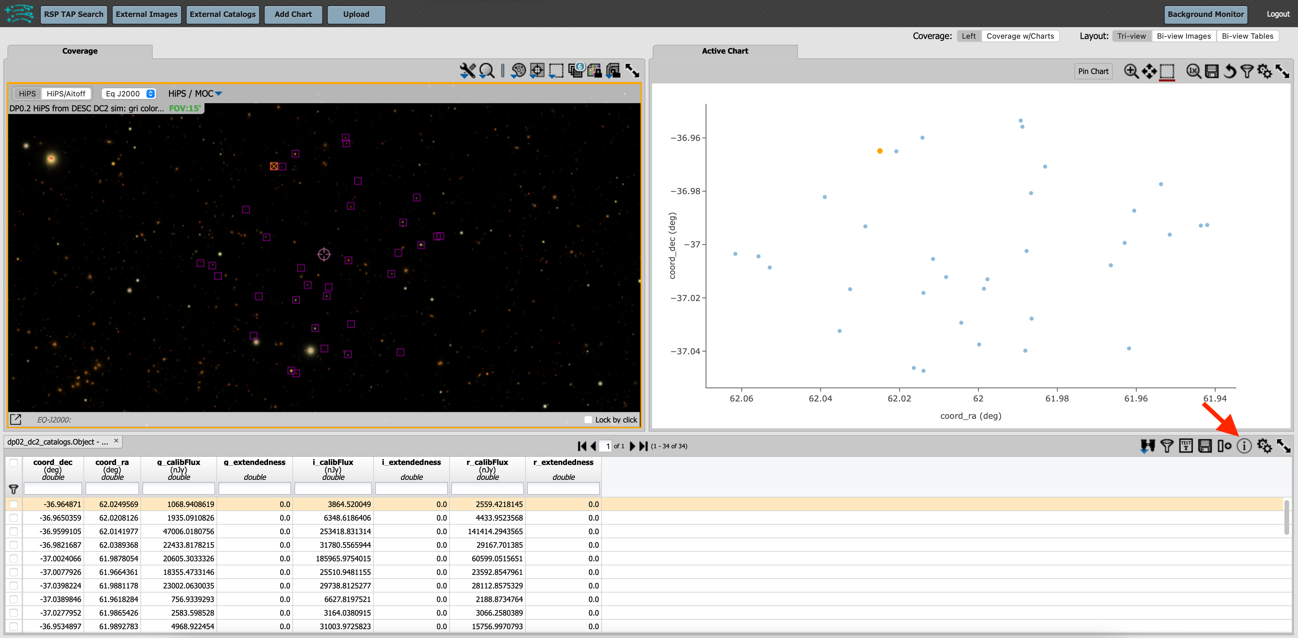Select the chart pan arrows tool
Screen dimensions: 1298x638
1149,71
